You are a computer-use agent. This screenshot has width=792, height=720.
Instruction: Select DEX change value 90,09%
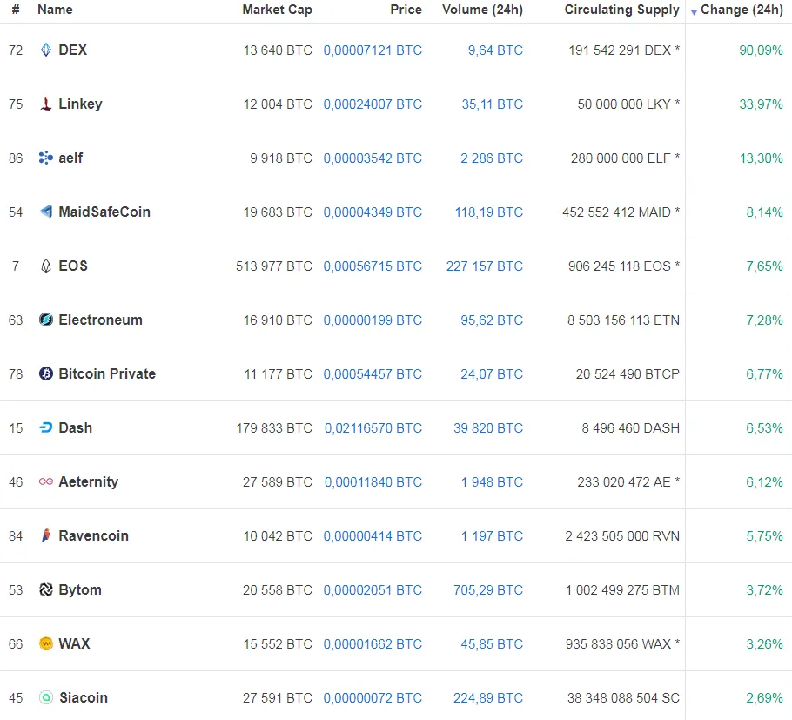[x=761, y=50]
